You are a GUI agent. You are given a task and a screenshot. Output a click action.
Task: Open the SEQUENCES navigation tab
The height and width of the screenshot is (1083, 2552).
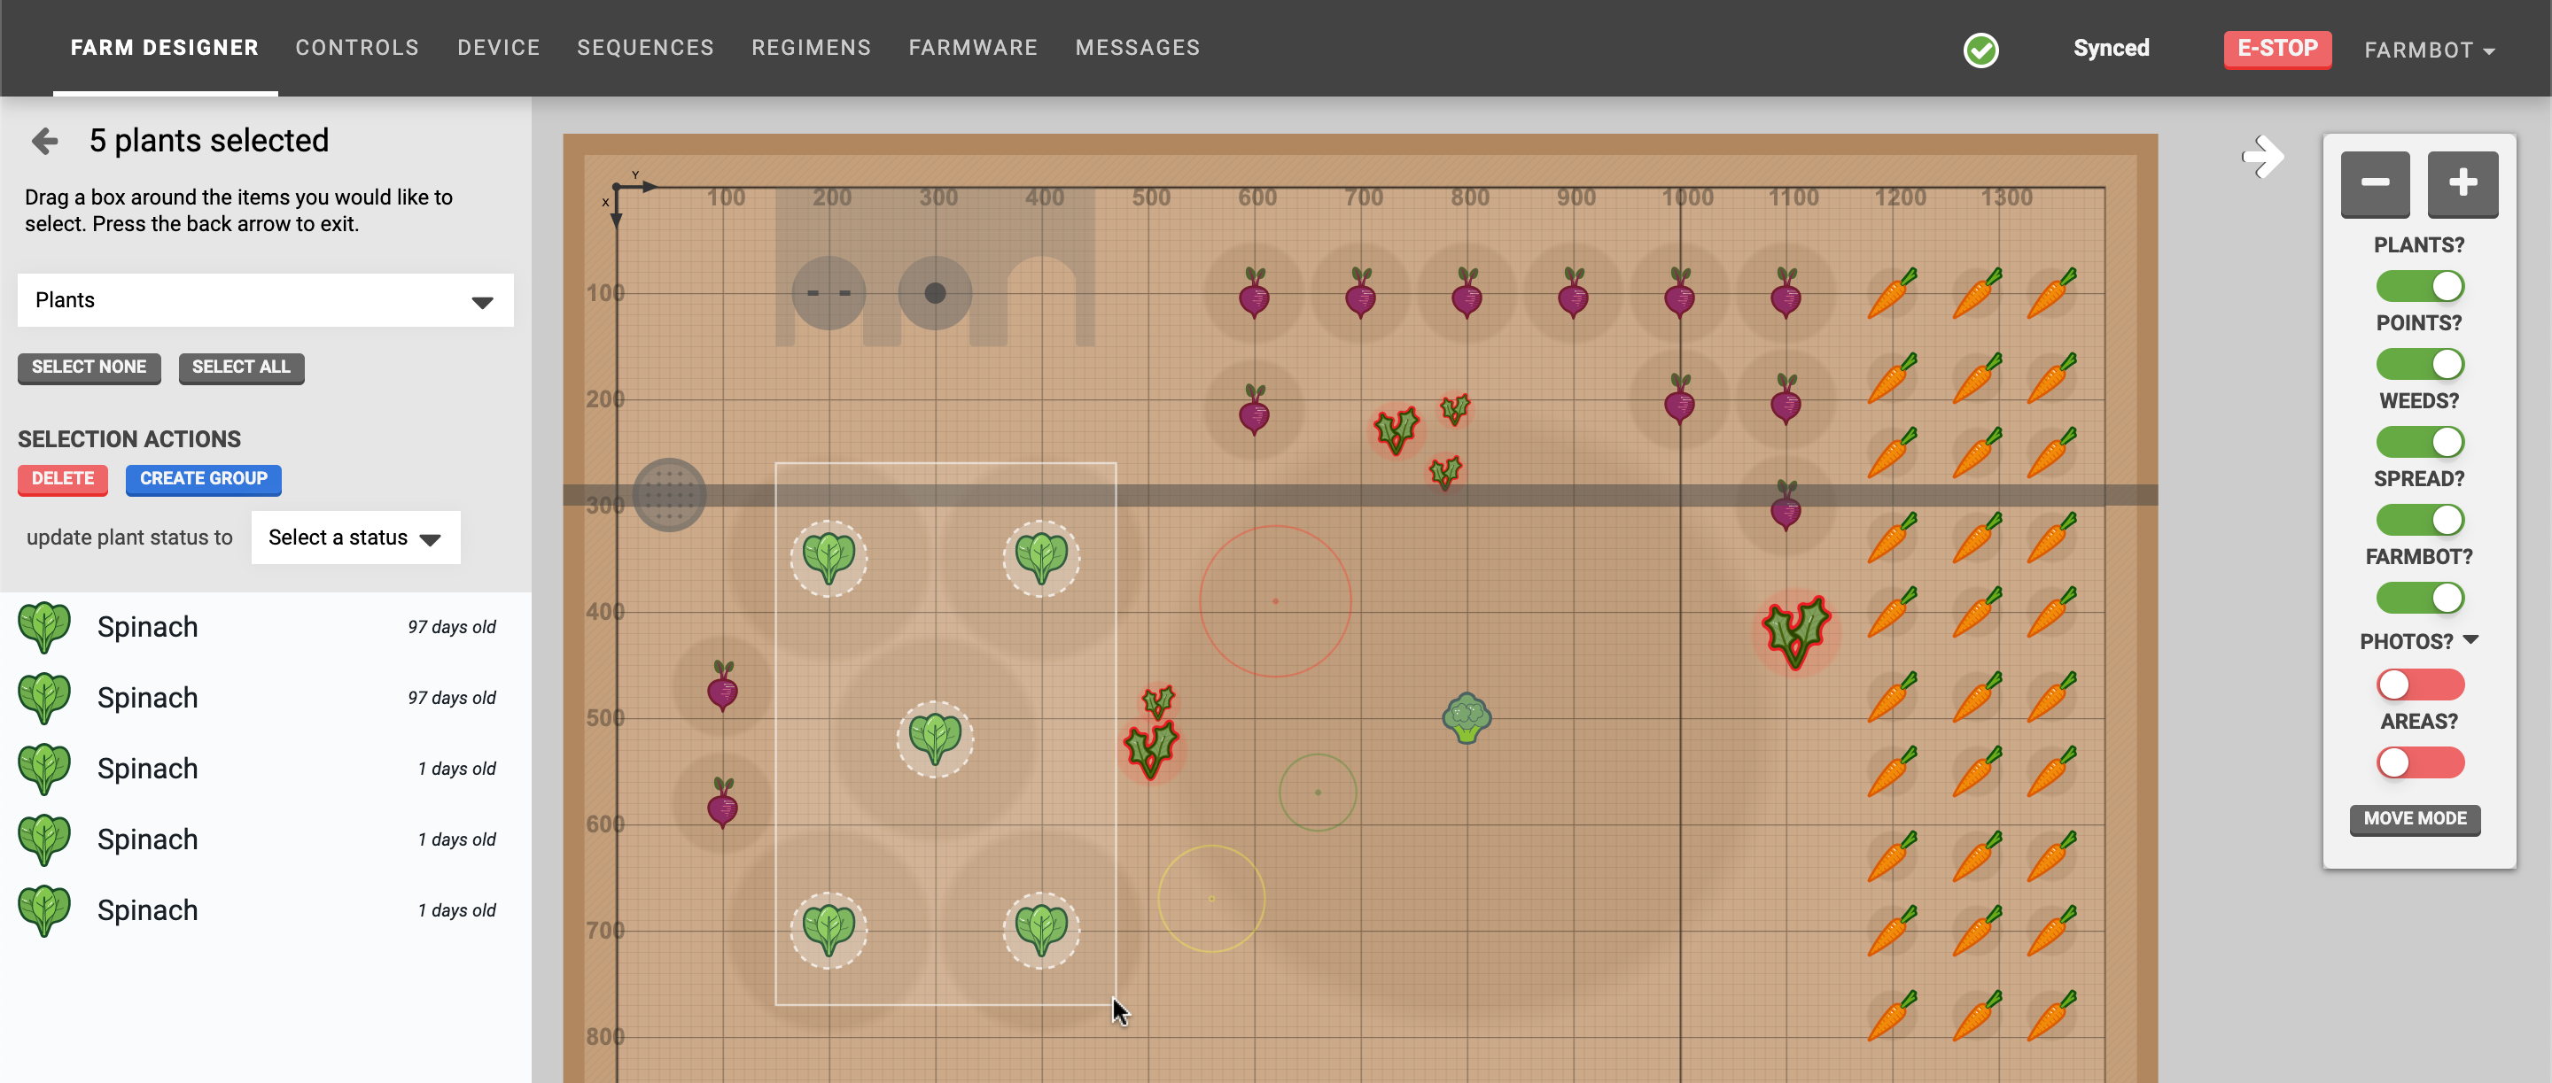644,47
